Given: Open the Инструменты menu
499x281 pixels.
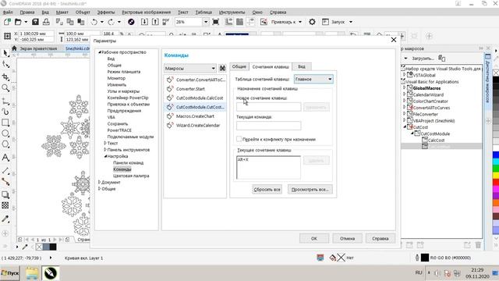Looking at the screenshot, I should (232, 12).
